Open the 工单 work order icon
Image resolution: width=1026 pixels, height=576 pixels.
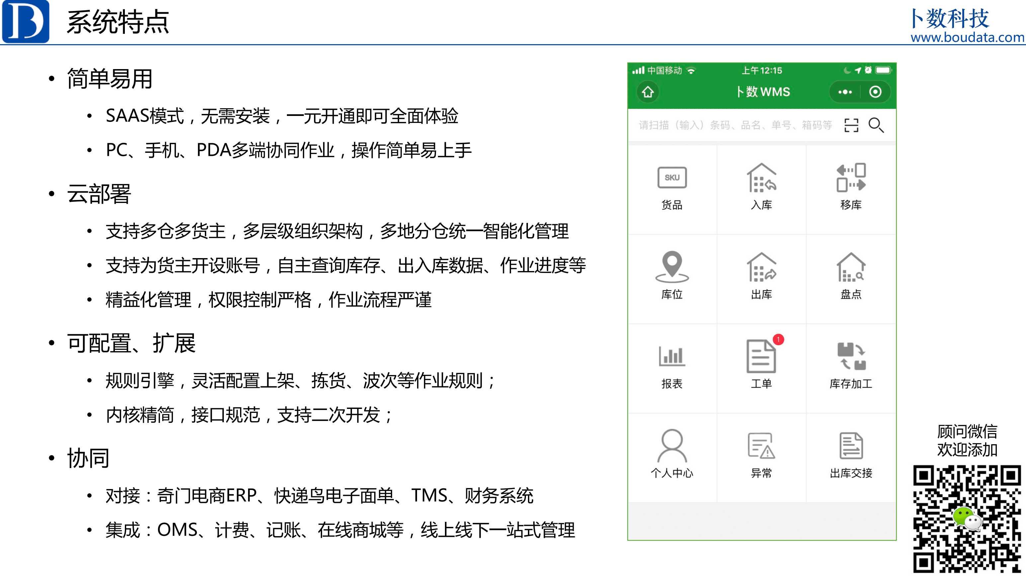761,356
